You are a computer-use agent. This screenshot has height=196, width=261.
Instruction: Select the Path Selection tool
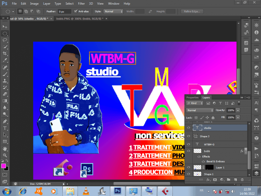5,135
